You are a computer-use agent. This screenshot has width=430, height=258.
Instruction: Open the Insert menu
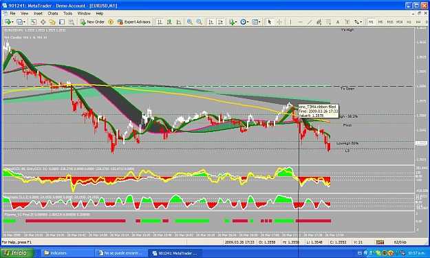38,13
